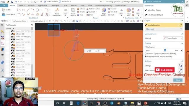Enable the Reference checkbox under Driving
The image size is (189, 106).
pos(146,47)
